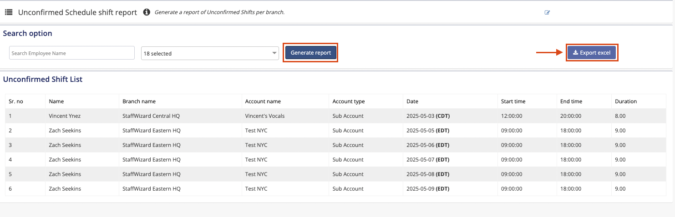Click into the Search Employee Name field
The width and height of the screenshot is (675, 217).
tap(72, 53)
